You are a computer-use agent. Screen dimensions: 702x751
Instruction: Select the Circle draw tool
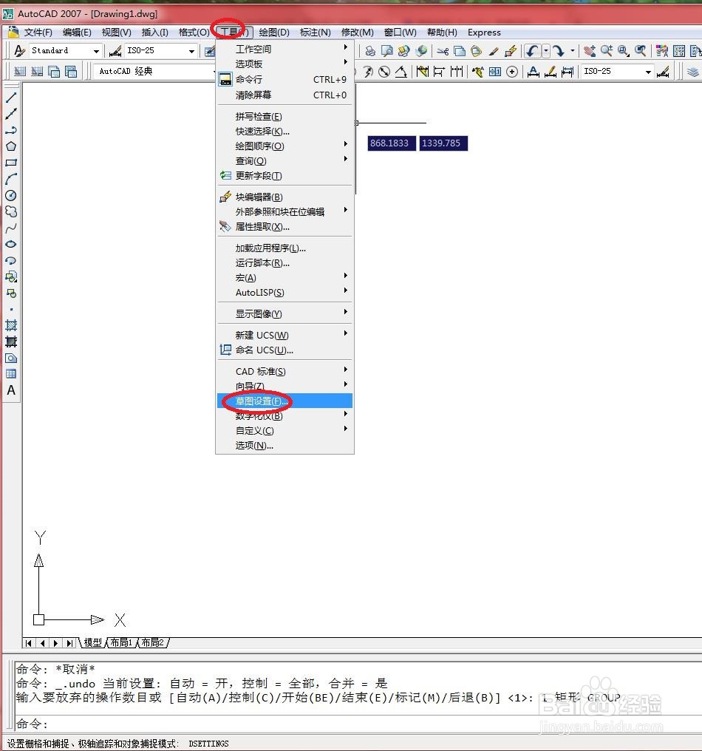11,195
